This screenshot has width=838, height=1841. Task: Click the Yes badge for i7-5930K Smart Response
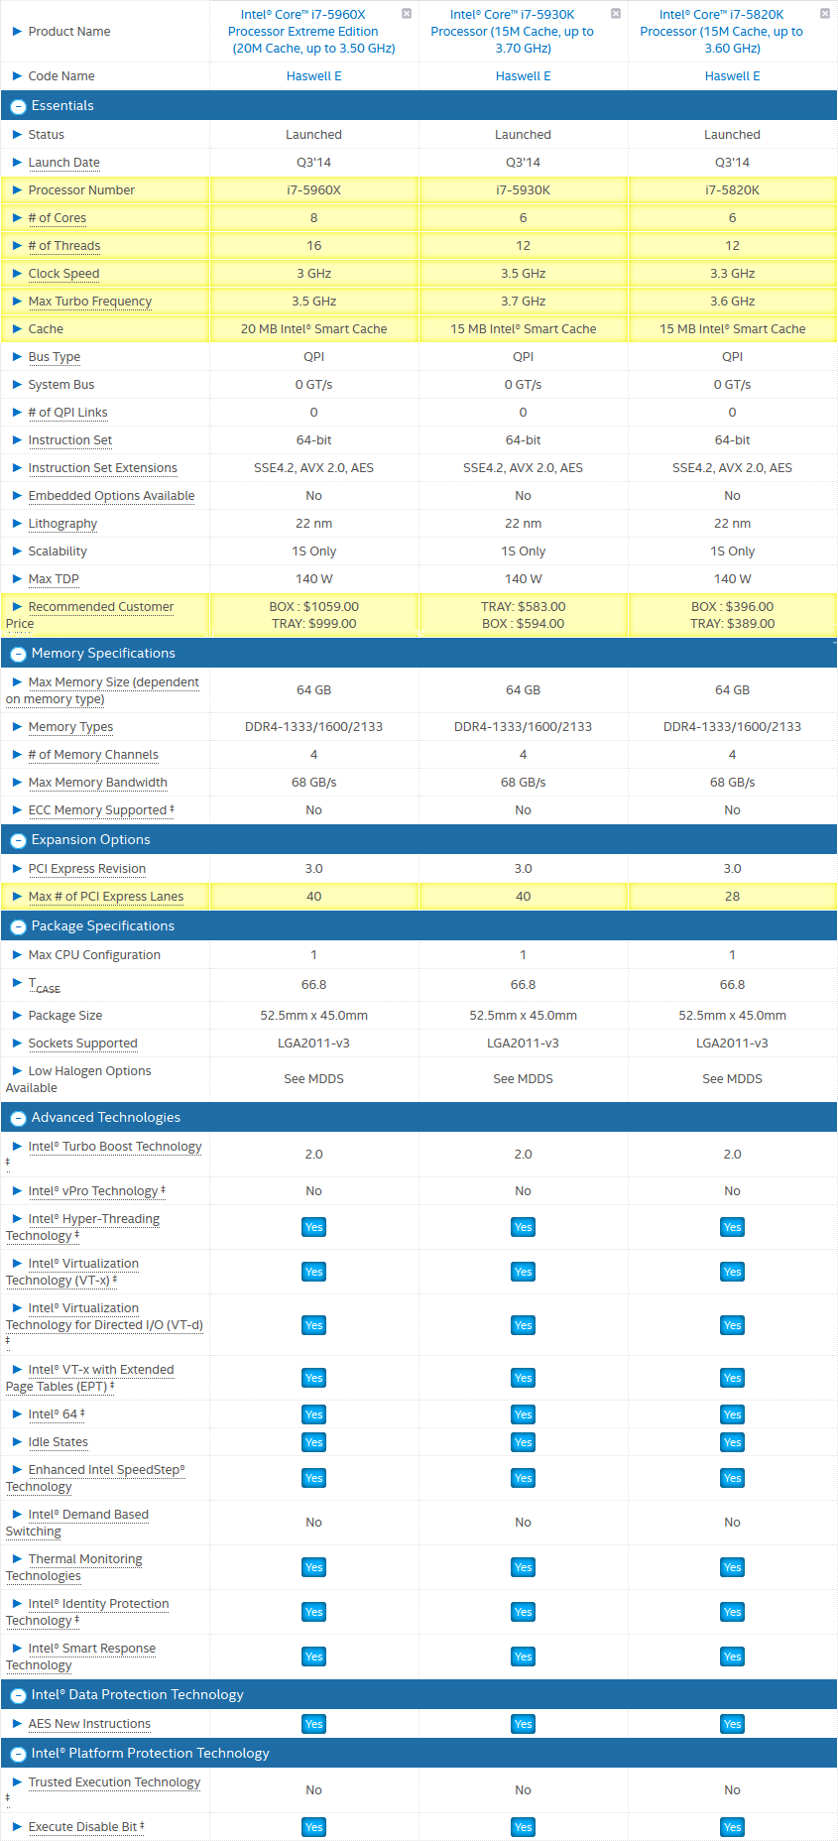click(523, 1657)
